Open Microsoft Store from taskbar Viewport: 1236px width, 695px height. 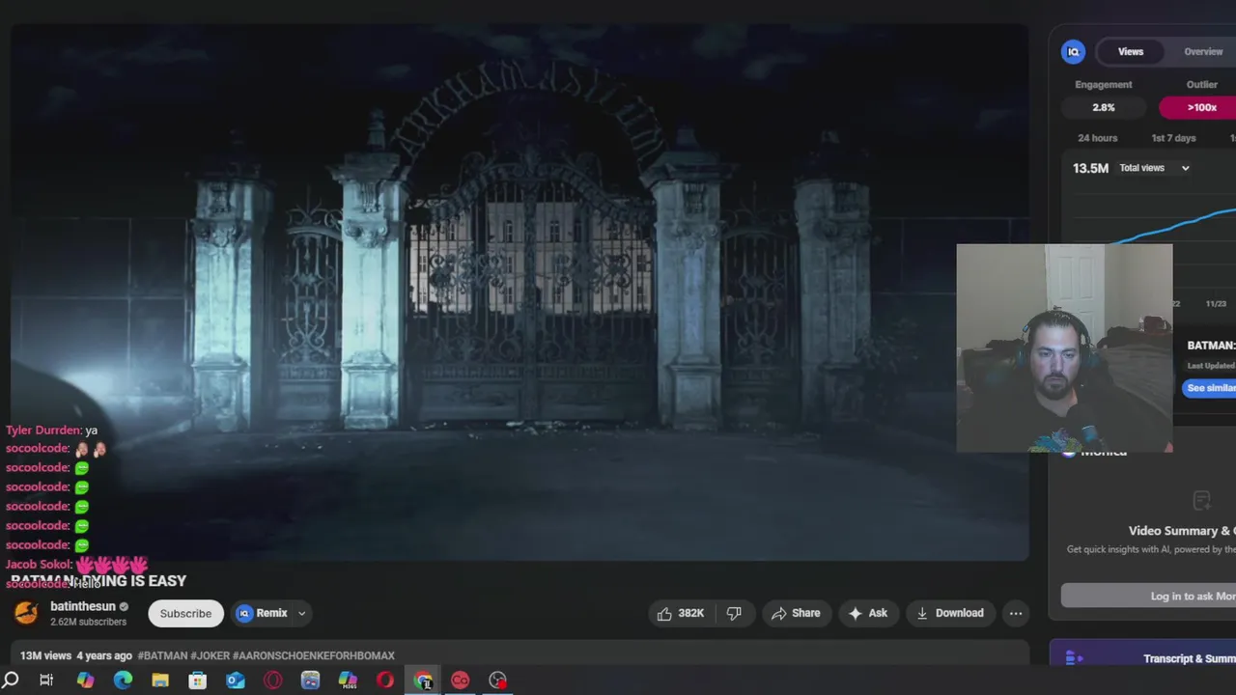197,681
